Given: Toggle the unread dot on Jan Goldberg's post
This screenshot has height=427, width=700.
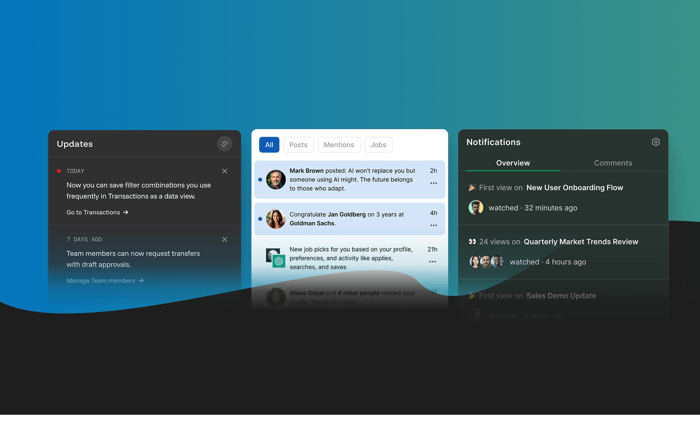Looking at the screenshot, I should pyautogui.click(x=260, y=219).
